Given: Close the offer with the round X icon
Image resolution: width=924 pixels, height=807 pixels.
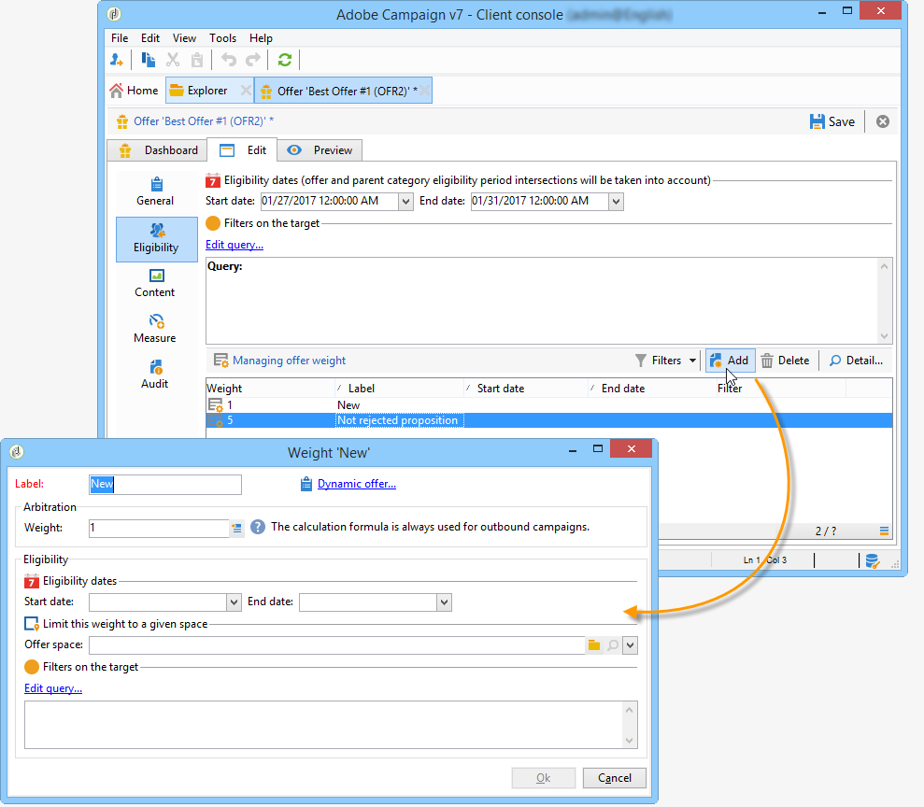Looking at the screenshot, I should 882,121.
